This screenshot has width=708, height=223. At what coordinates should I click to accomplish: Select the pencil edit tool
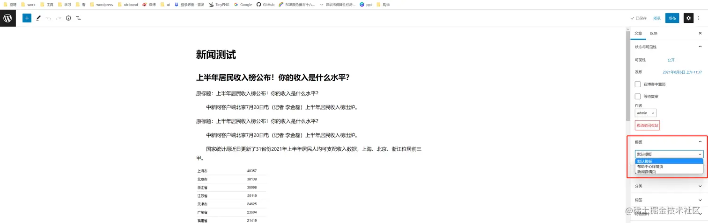tap(38, 18)
